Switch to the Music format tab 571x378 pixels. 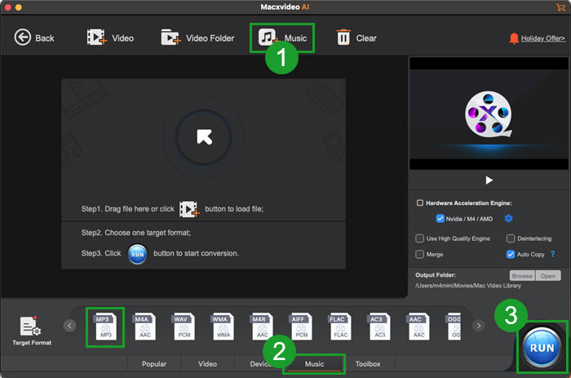pos(314,364)
